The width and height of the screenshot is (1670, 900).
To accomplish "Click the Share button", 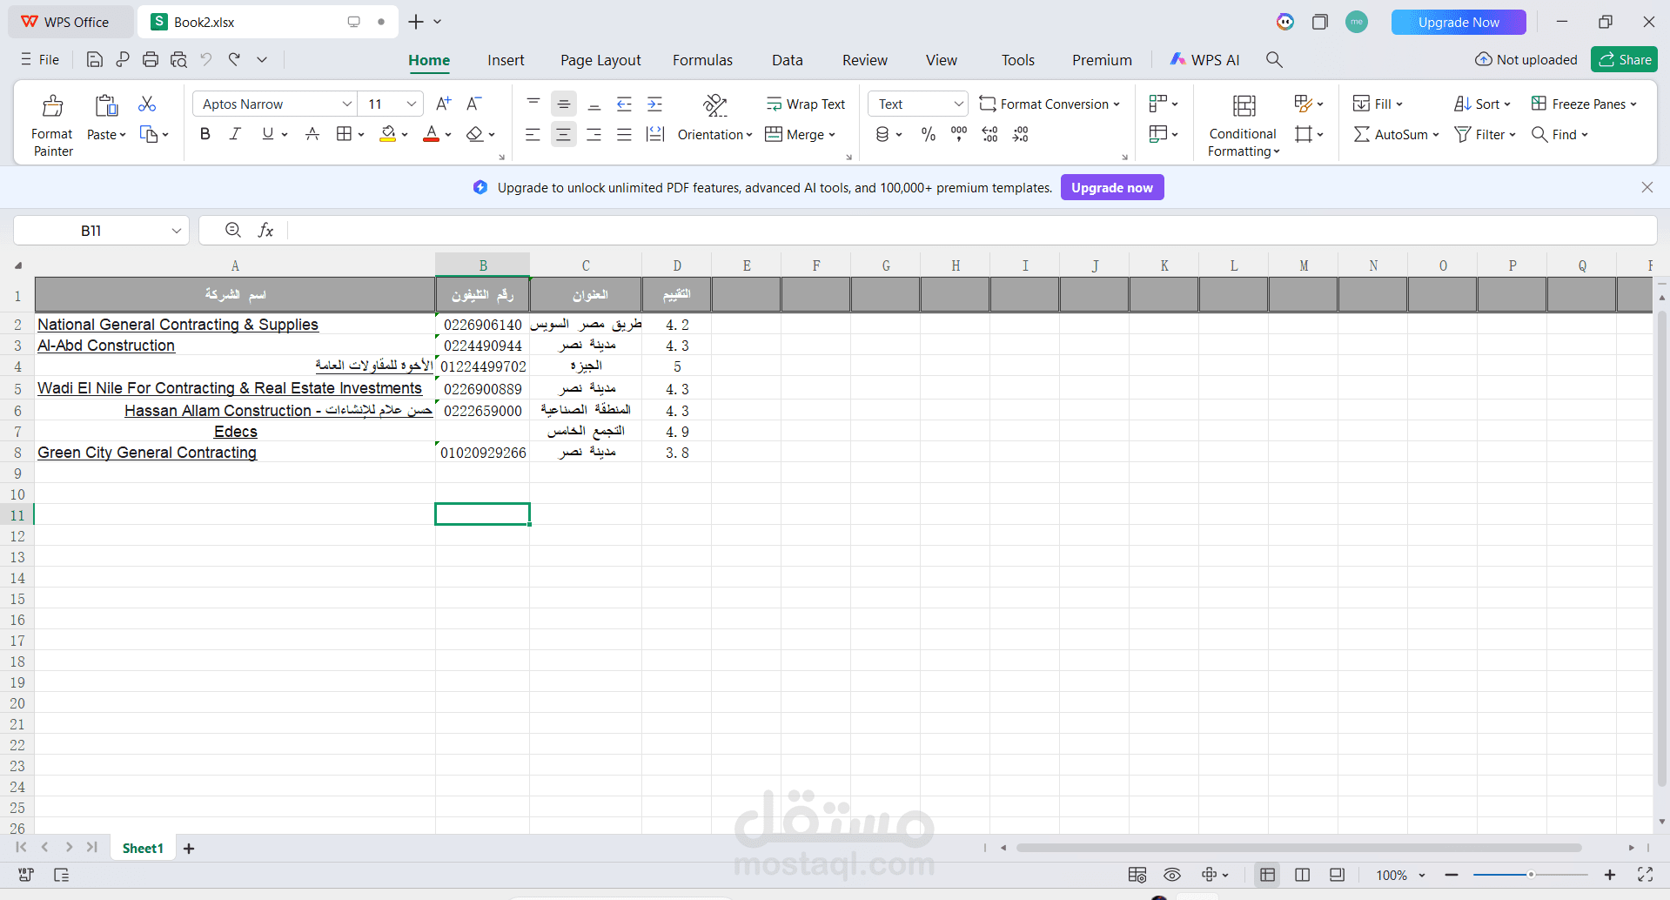I will pos(1625,59).
